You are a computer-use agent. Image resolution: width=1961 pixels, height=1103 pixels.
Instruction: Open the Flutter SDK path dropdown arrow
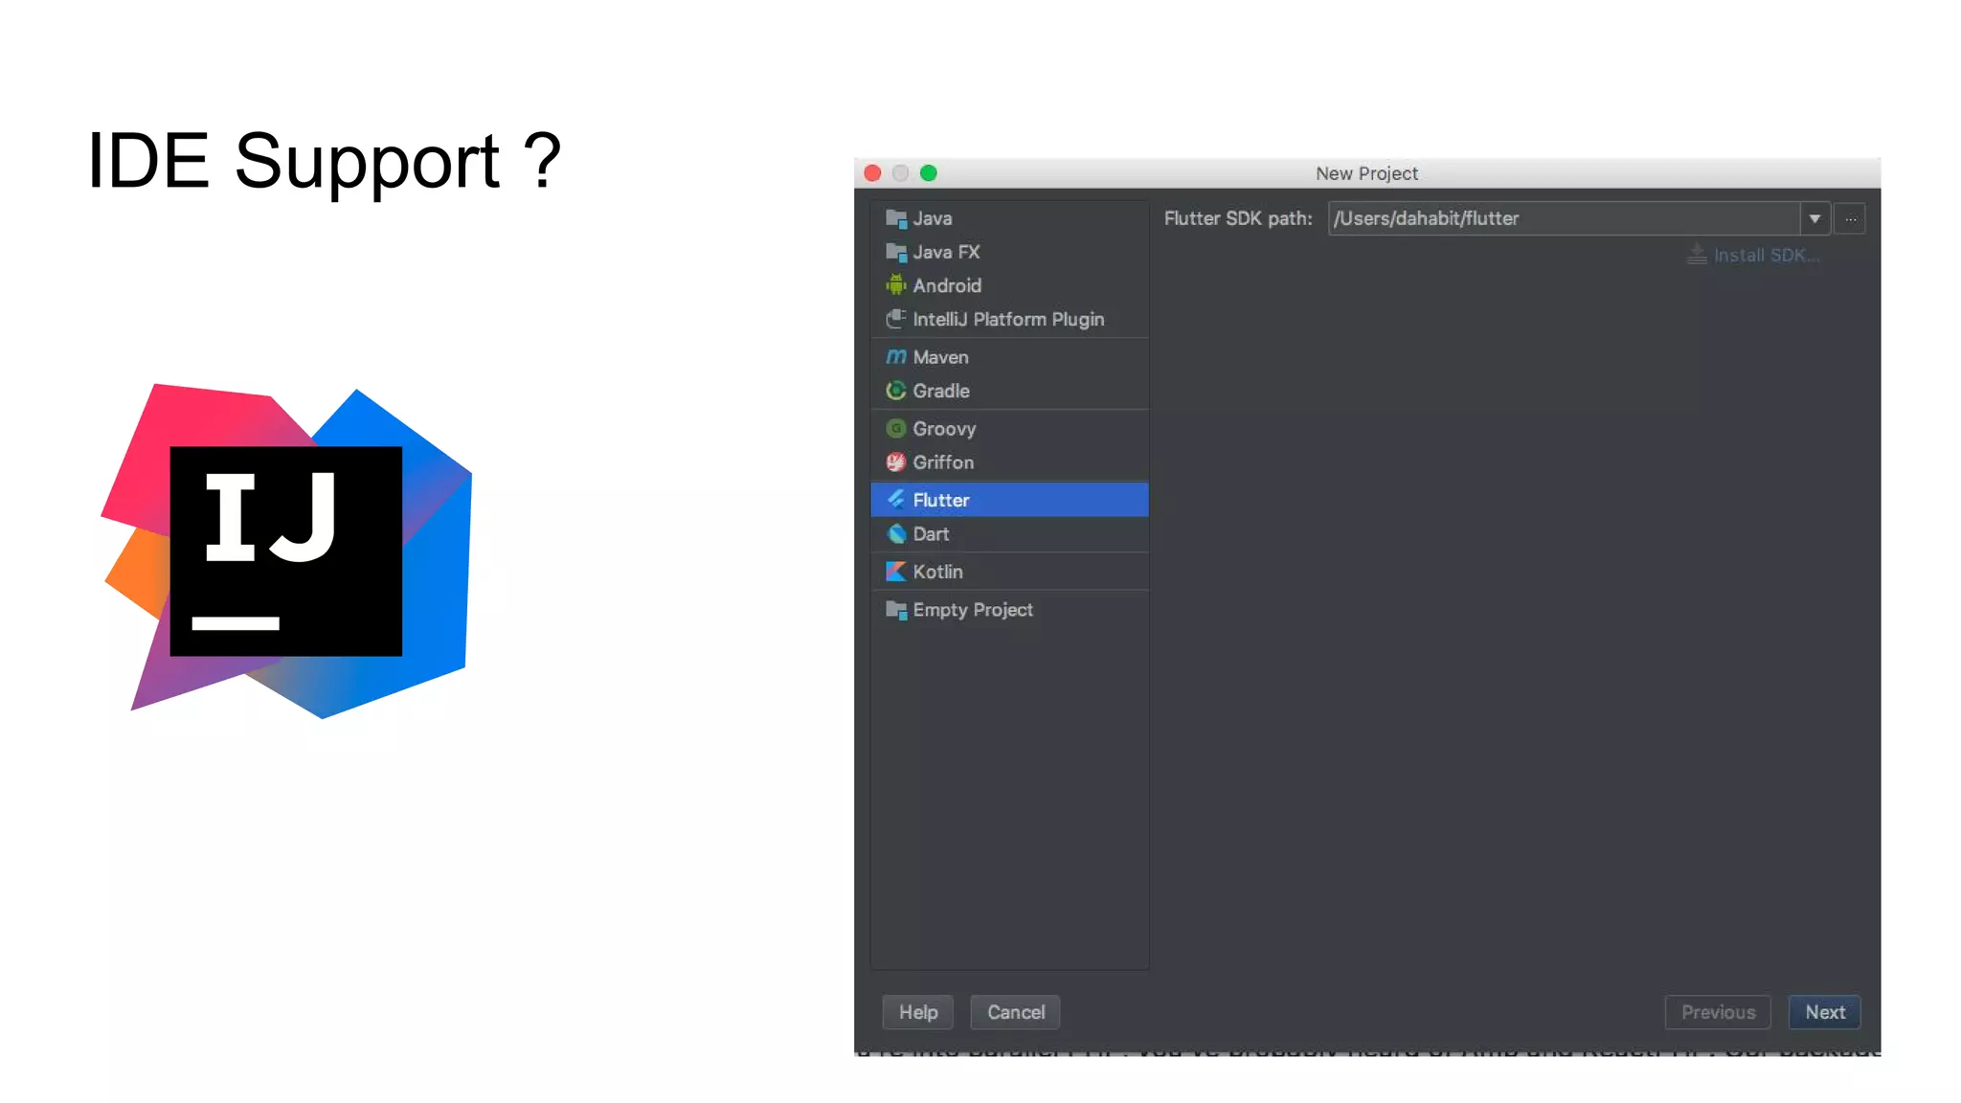pos(1814,218)
